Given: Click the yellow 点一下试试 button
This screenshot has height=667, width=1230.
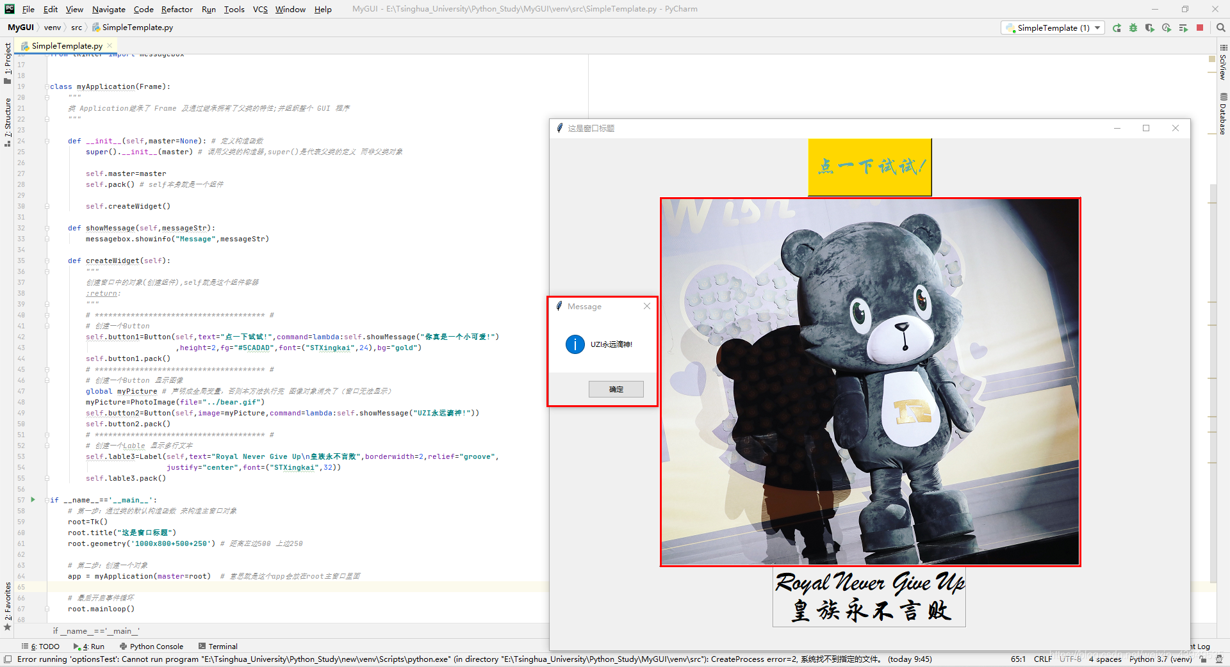Looking at the screenshot, I should (870, 167).
